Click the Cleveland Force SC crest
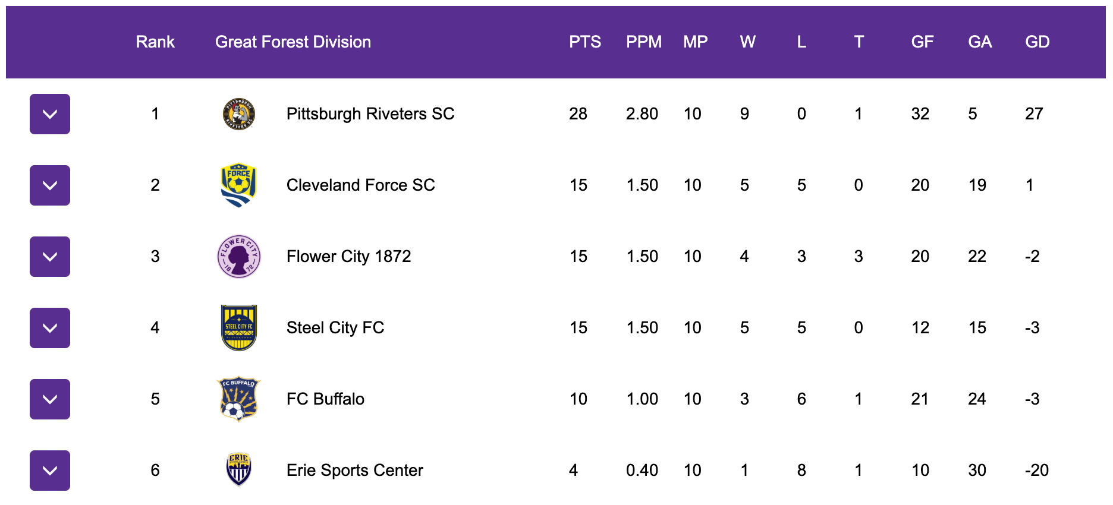This screenshot has height=505, width=1113. point(239,185)
